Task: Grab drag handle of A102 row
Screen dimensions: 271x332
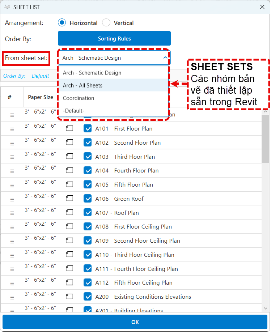Action: tap(12, 143)
